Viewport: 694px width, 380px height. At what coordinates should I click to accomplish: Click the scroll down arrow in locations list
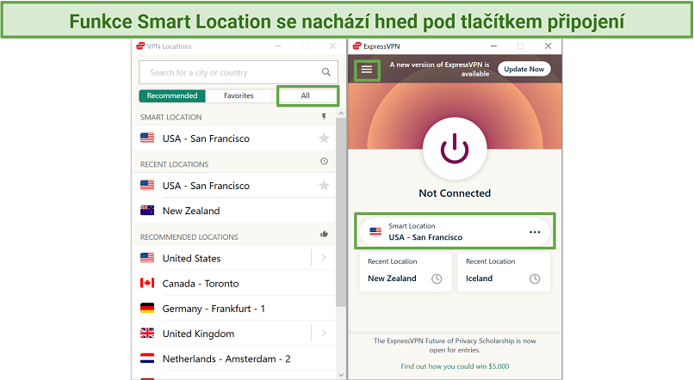(x=340, y=375)
